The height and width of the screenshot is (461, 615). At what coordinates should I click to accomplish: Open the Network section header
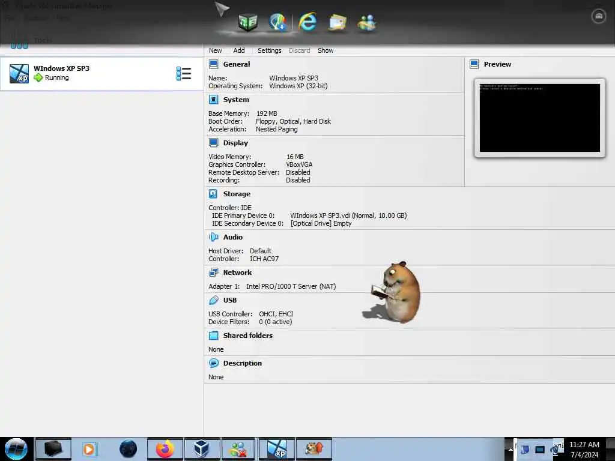(x=237, y=273)
